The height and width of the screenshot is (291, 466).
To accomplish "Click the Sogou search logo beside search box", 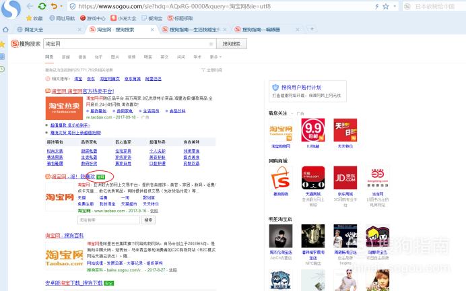I will [x=26, y=44].
